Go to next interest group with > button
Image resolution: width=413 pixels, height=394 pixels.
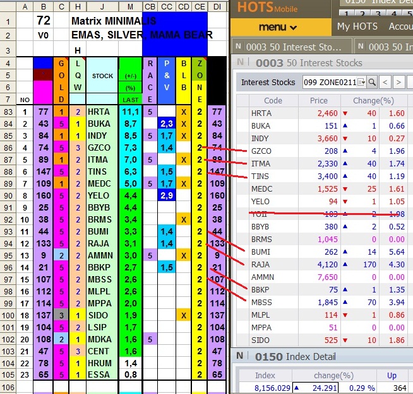pos(398,83)
